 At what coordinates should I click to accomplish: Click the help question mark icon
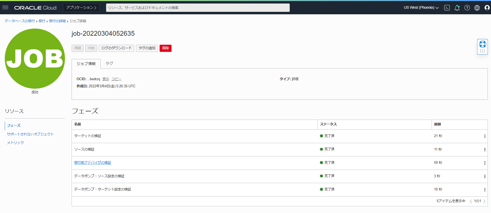467,8
